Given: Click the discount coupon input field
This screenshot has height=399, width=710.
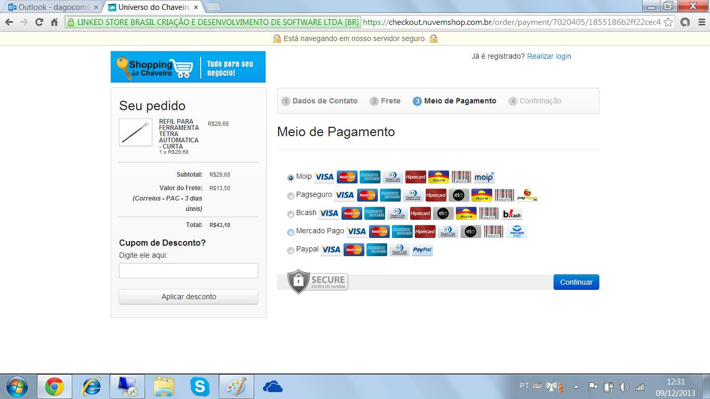Looking at the screenshot, I should point(189,271).
